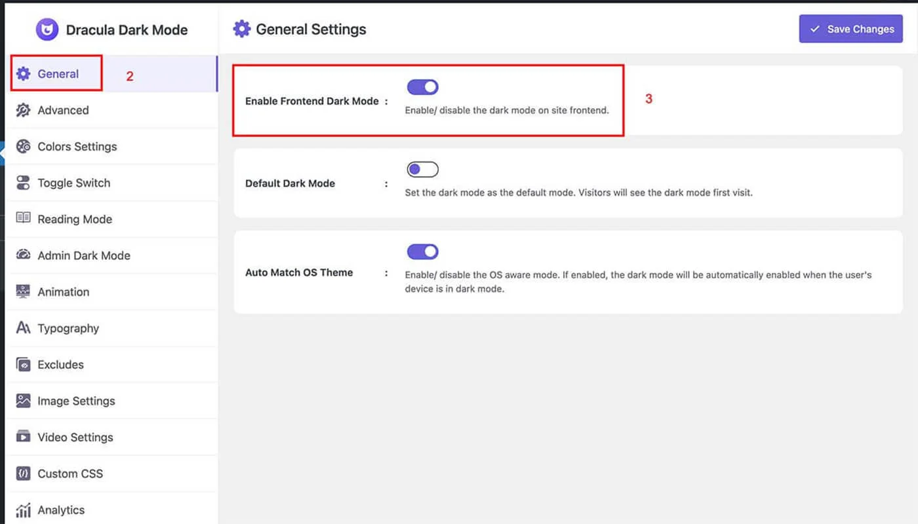Disable the Enable Frontend Dark Mode toggle

pos(422,87)
